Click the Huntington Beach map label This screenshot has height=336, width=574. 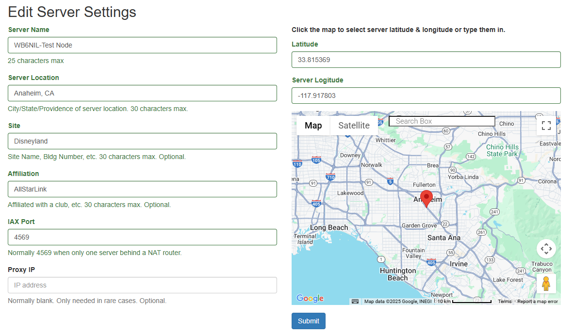[398, 274]
